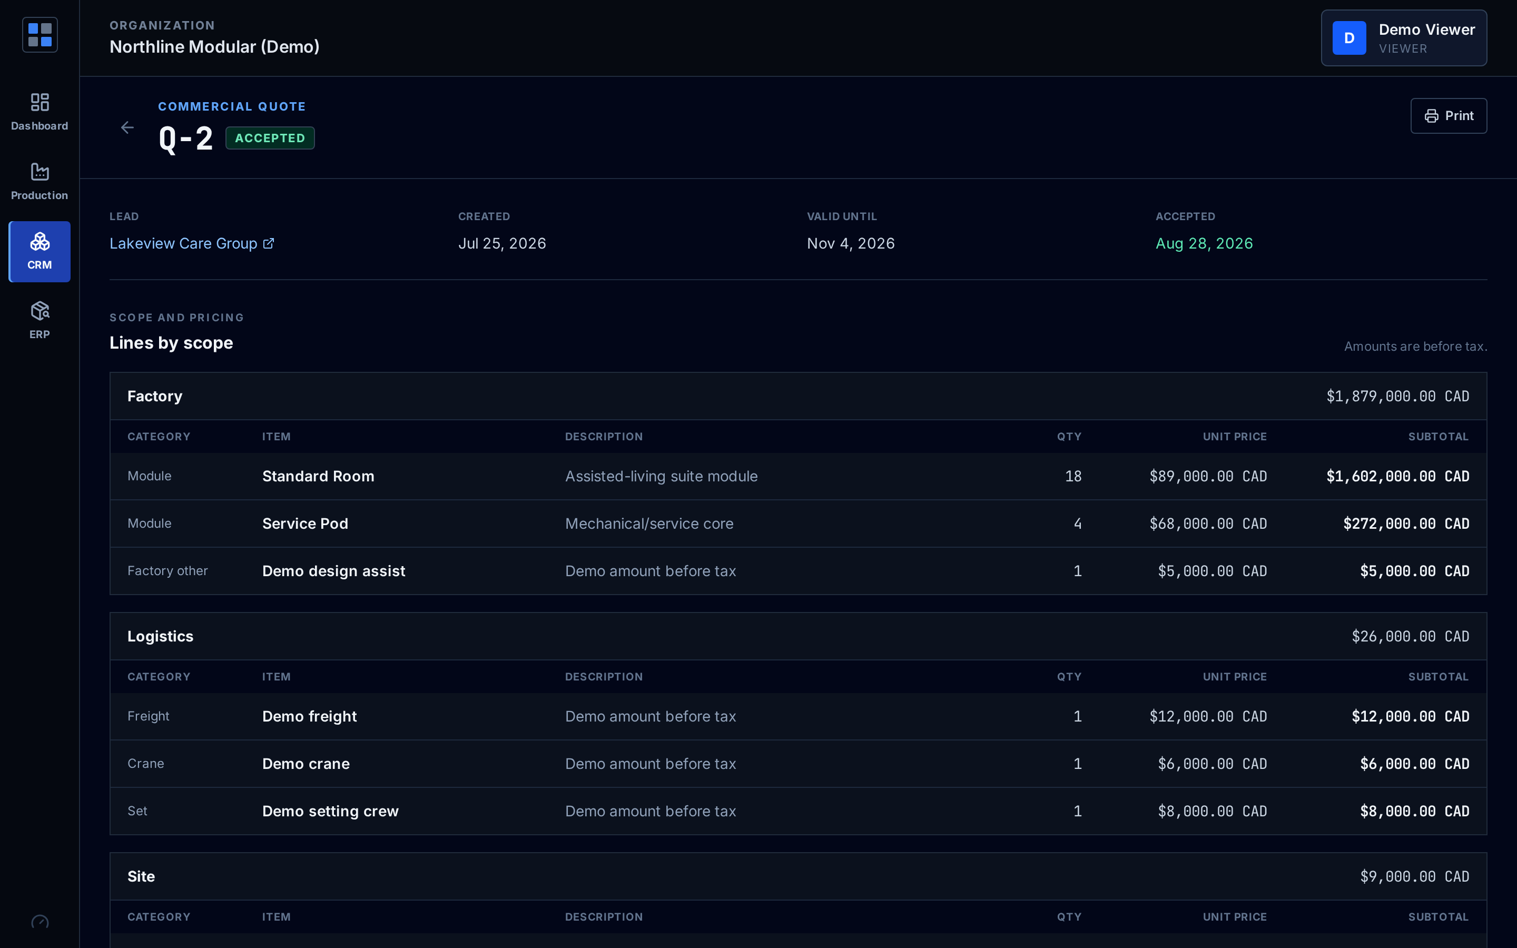The width and height of the screenshot is (1517, 948).
Task: Print the commercial quote
Action: pos(1448,116)
